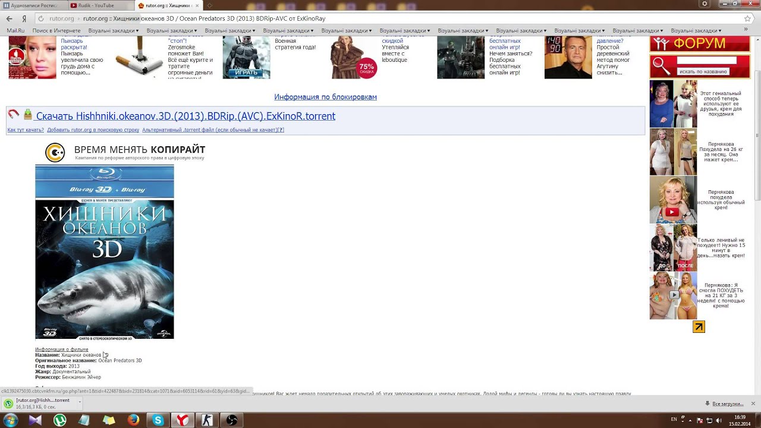Click ИГРАТЬ military strategy ad

pos(246,57)
